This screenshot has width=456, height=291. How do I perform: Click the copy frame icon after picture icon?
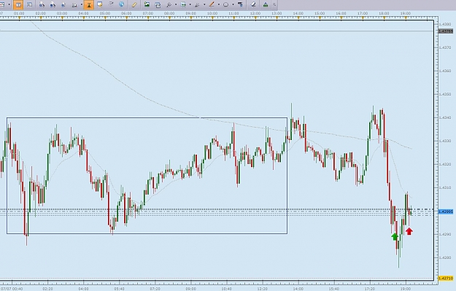pos(158,4)
